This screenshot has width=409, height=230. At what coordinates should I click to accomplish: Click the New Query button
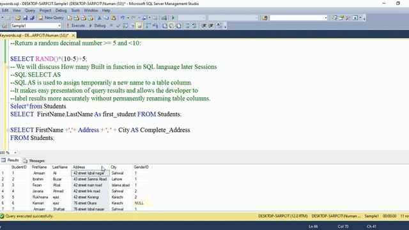51,18
